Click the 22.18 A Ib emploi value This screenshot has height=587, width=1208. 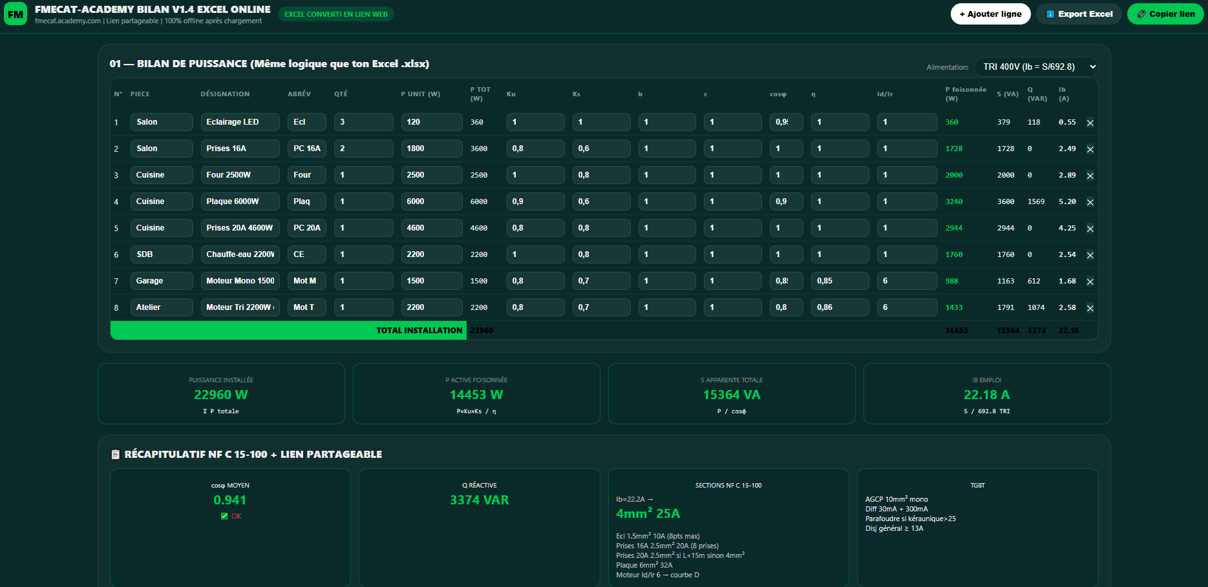point(987,395)
